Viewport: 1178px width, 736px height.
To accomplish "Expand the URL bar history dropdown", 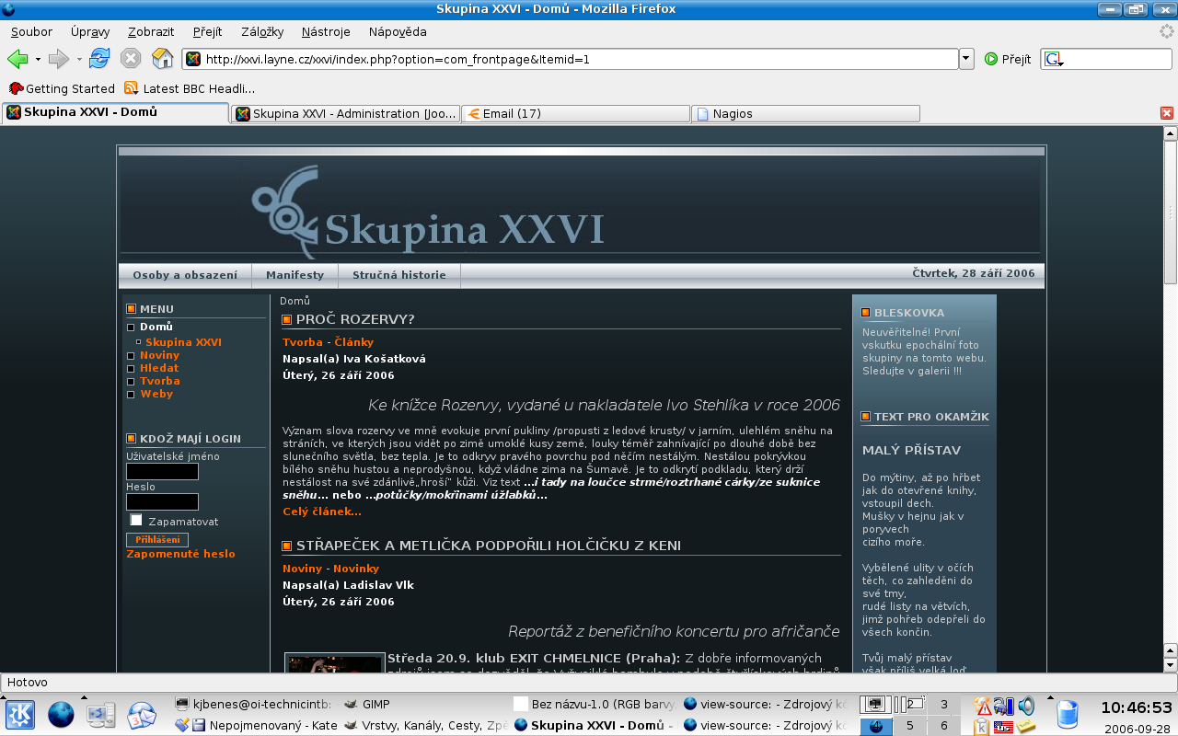I will pos(966,59).
